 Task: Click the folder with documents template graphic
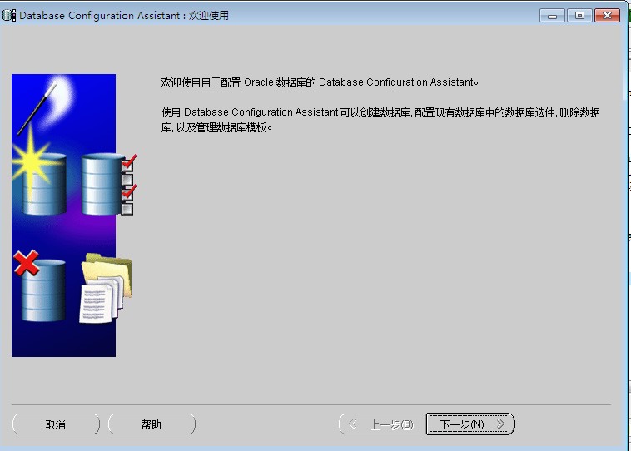click(x=106, y=288)
